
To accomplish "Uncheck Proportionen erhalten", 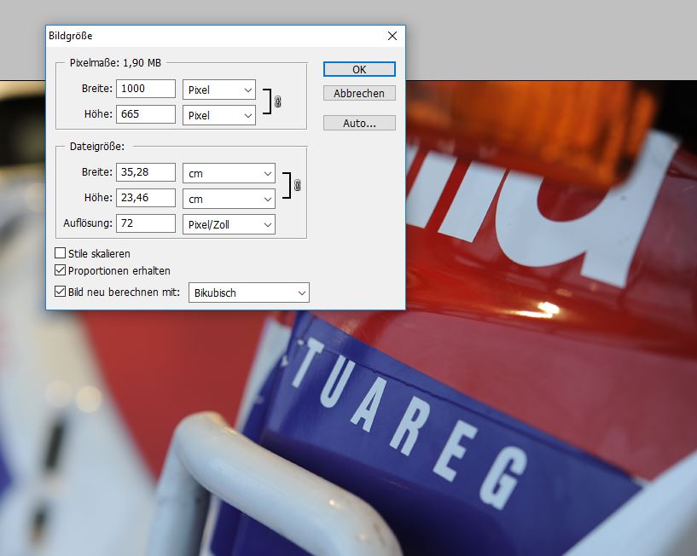I will 61,270.
